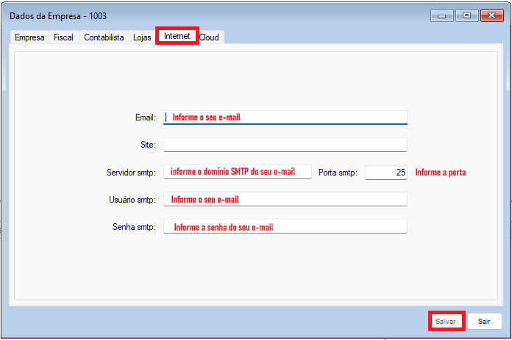This screenshot has height=340, width=512.
Task: Click the Senha smtp password field
Action: pos(285,227)
